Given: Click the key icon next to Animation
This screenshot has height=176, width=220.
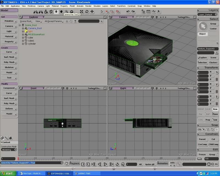Looking at the screenshot, I should 178,164.
